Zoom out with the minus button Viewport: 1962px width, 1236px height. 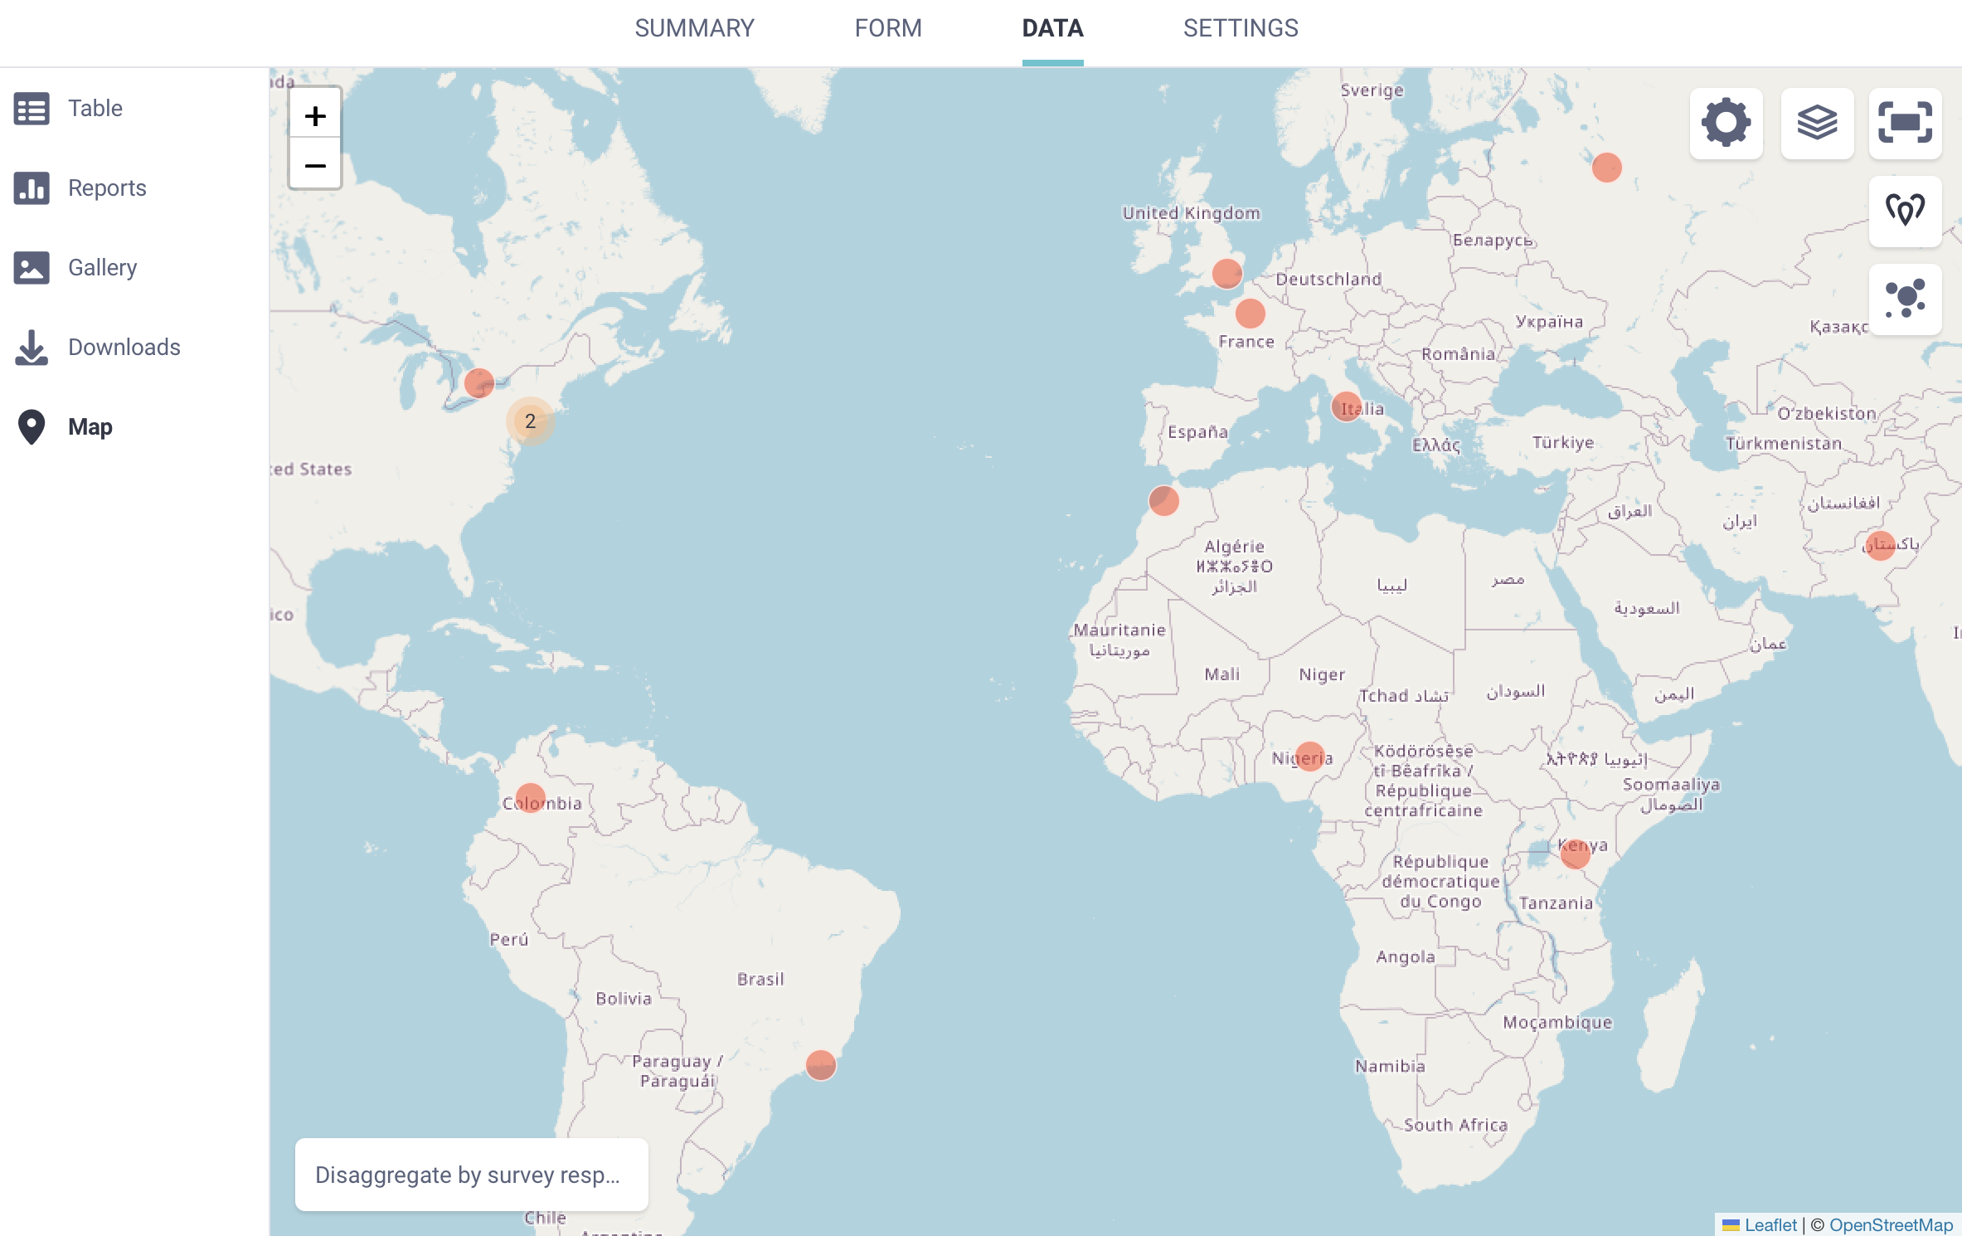pos(315,167)
